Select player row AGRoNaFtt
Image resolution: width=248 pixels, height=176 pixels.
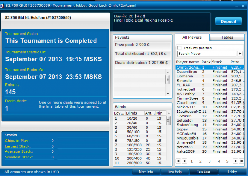(x=210, y=134)
